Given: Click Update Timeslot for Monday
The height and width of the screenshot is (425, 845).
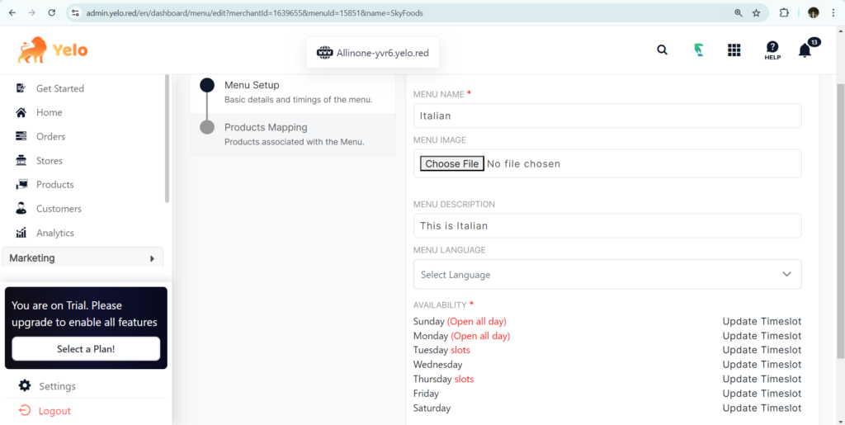Looking at the screenshot, I should point(762,336).
